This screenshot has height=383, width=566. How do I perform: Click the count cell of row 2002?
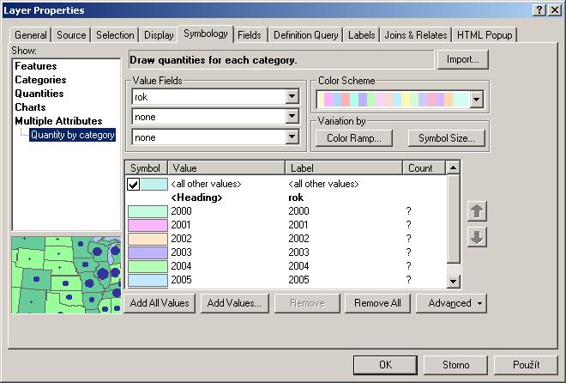point(408,239)
